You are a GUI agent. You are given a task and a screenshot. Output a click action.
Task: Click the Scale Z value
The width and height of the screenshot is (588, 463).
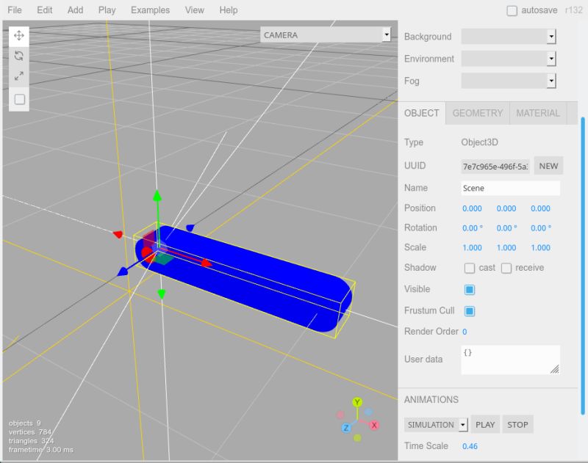(540, 248)
